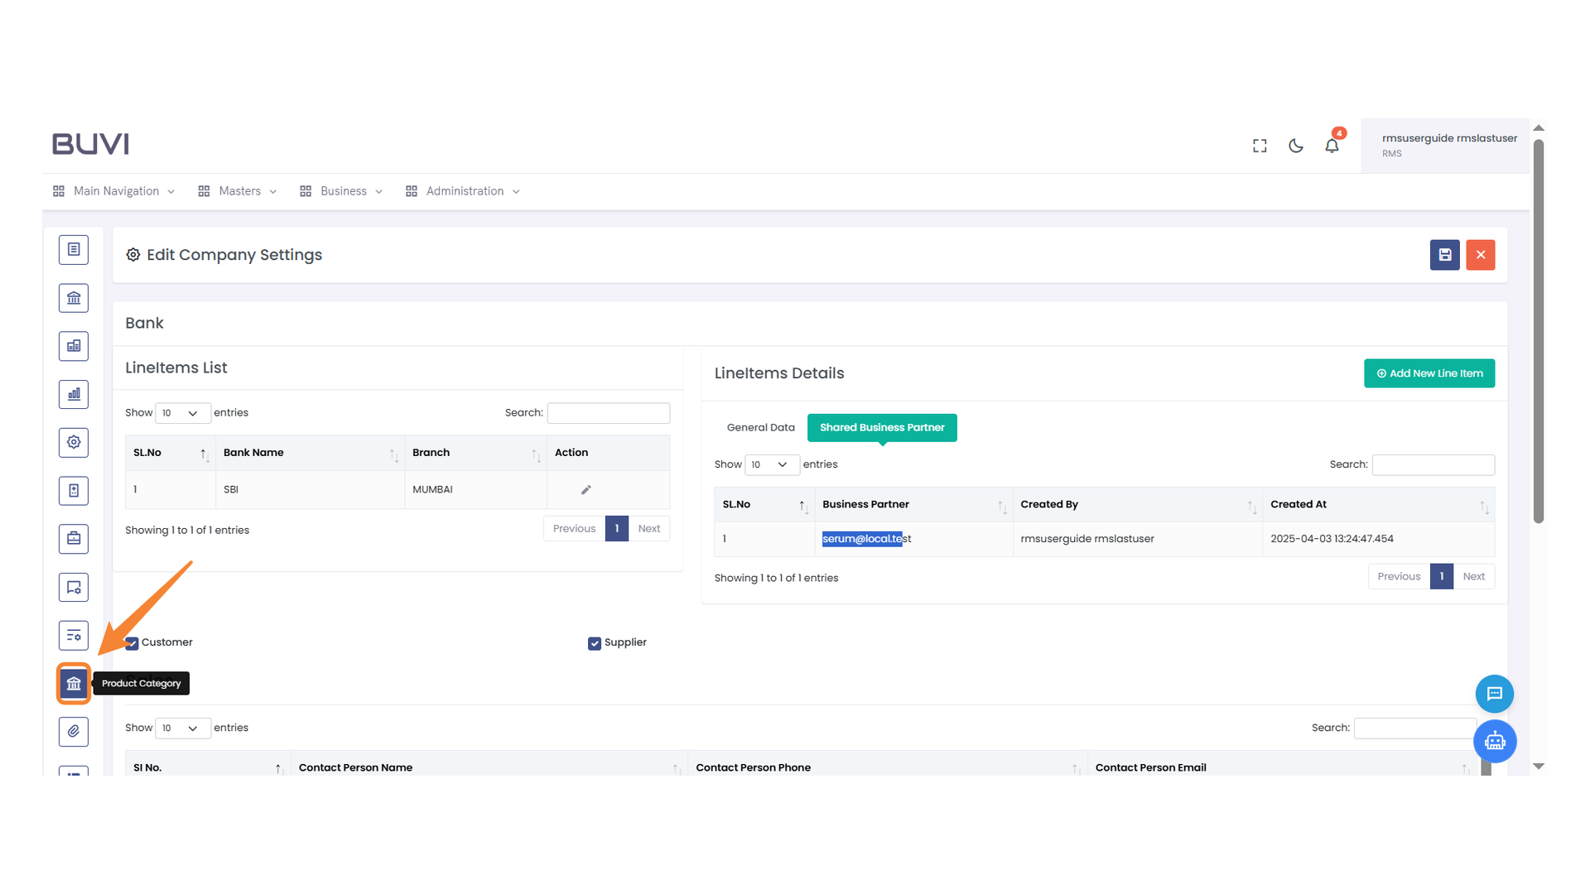Disable the Supplier checkbox
Screen dimensions: 1590x894
point(594,643)
